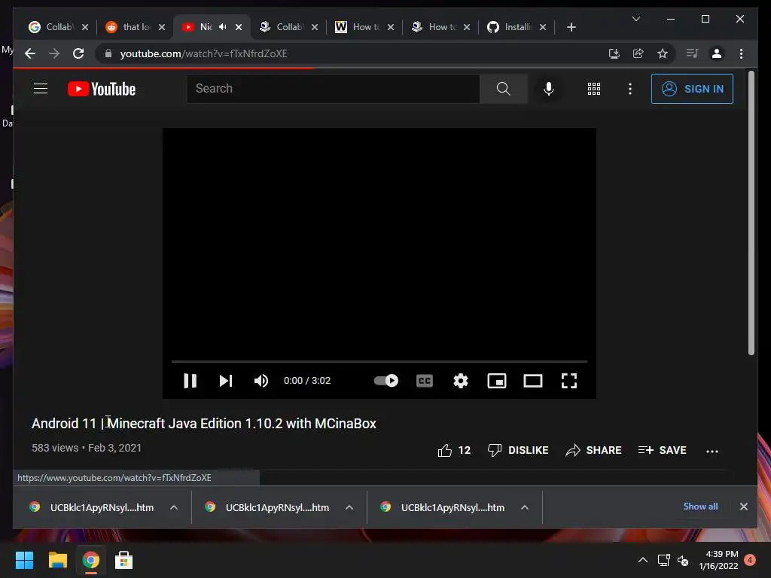Click Show all downloads

point(700,507)
